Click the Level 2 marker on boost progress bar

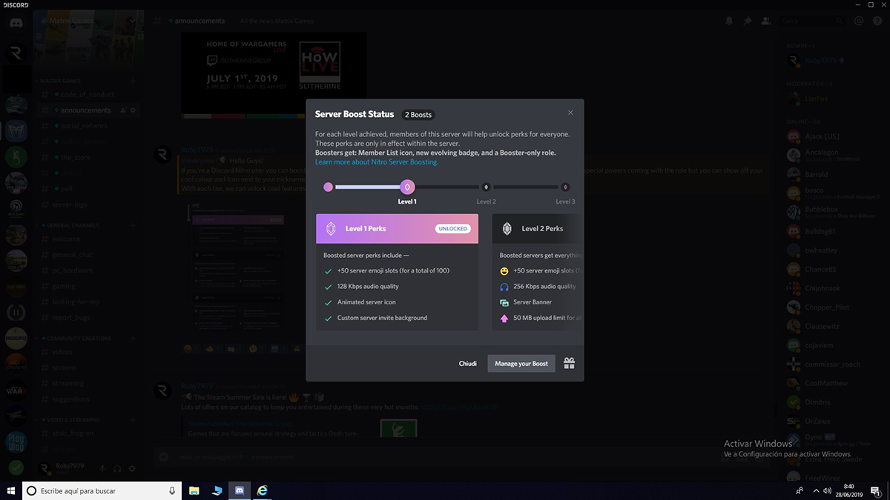(x=486, y=187)
